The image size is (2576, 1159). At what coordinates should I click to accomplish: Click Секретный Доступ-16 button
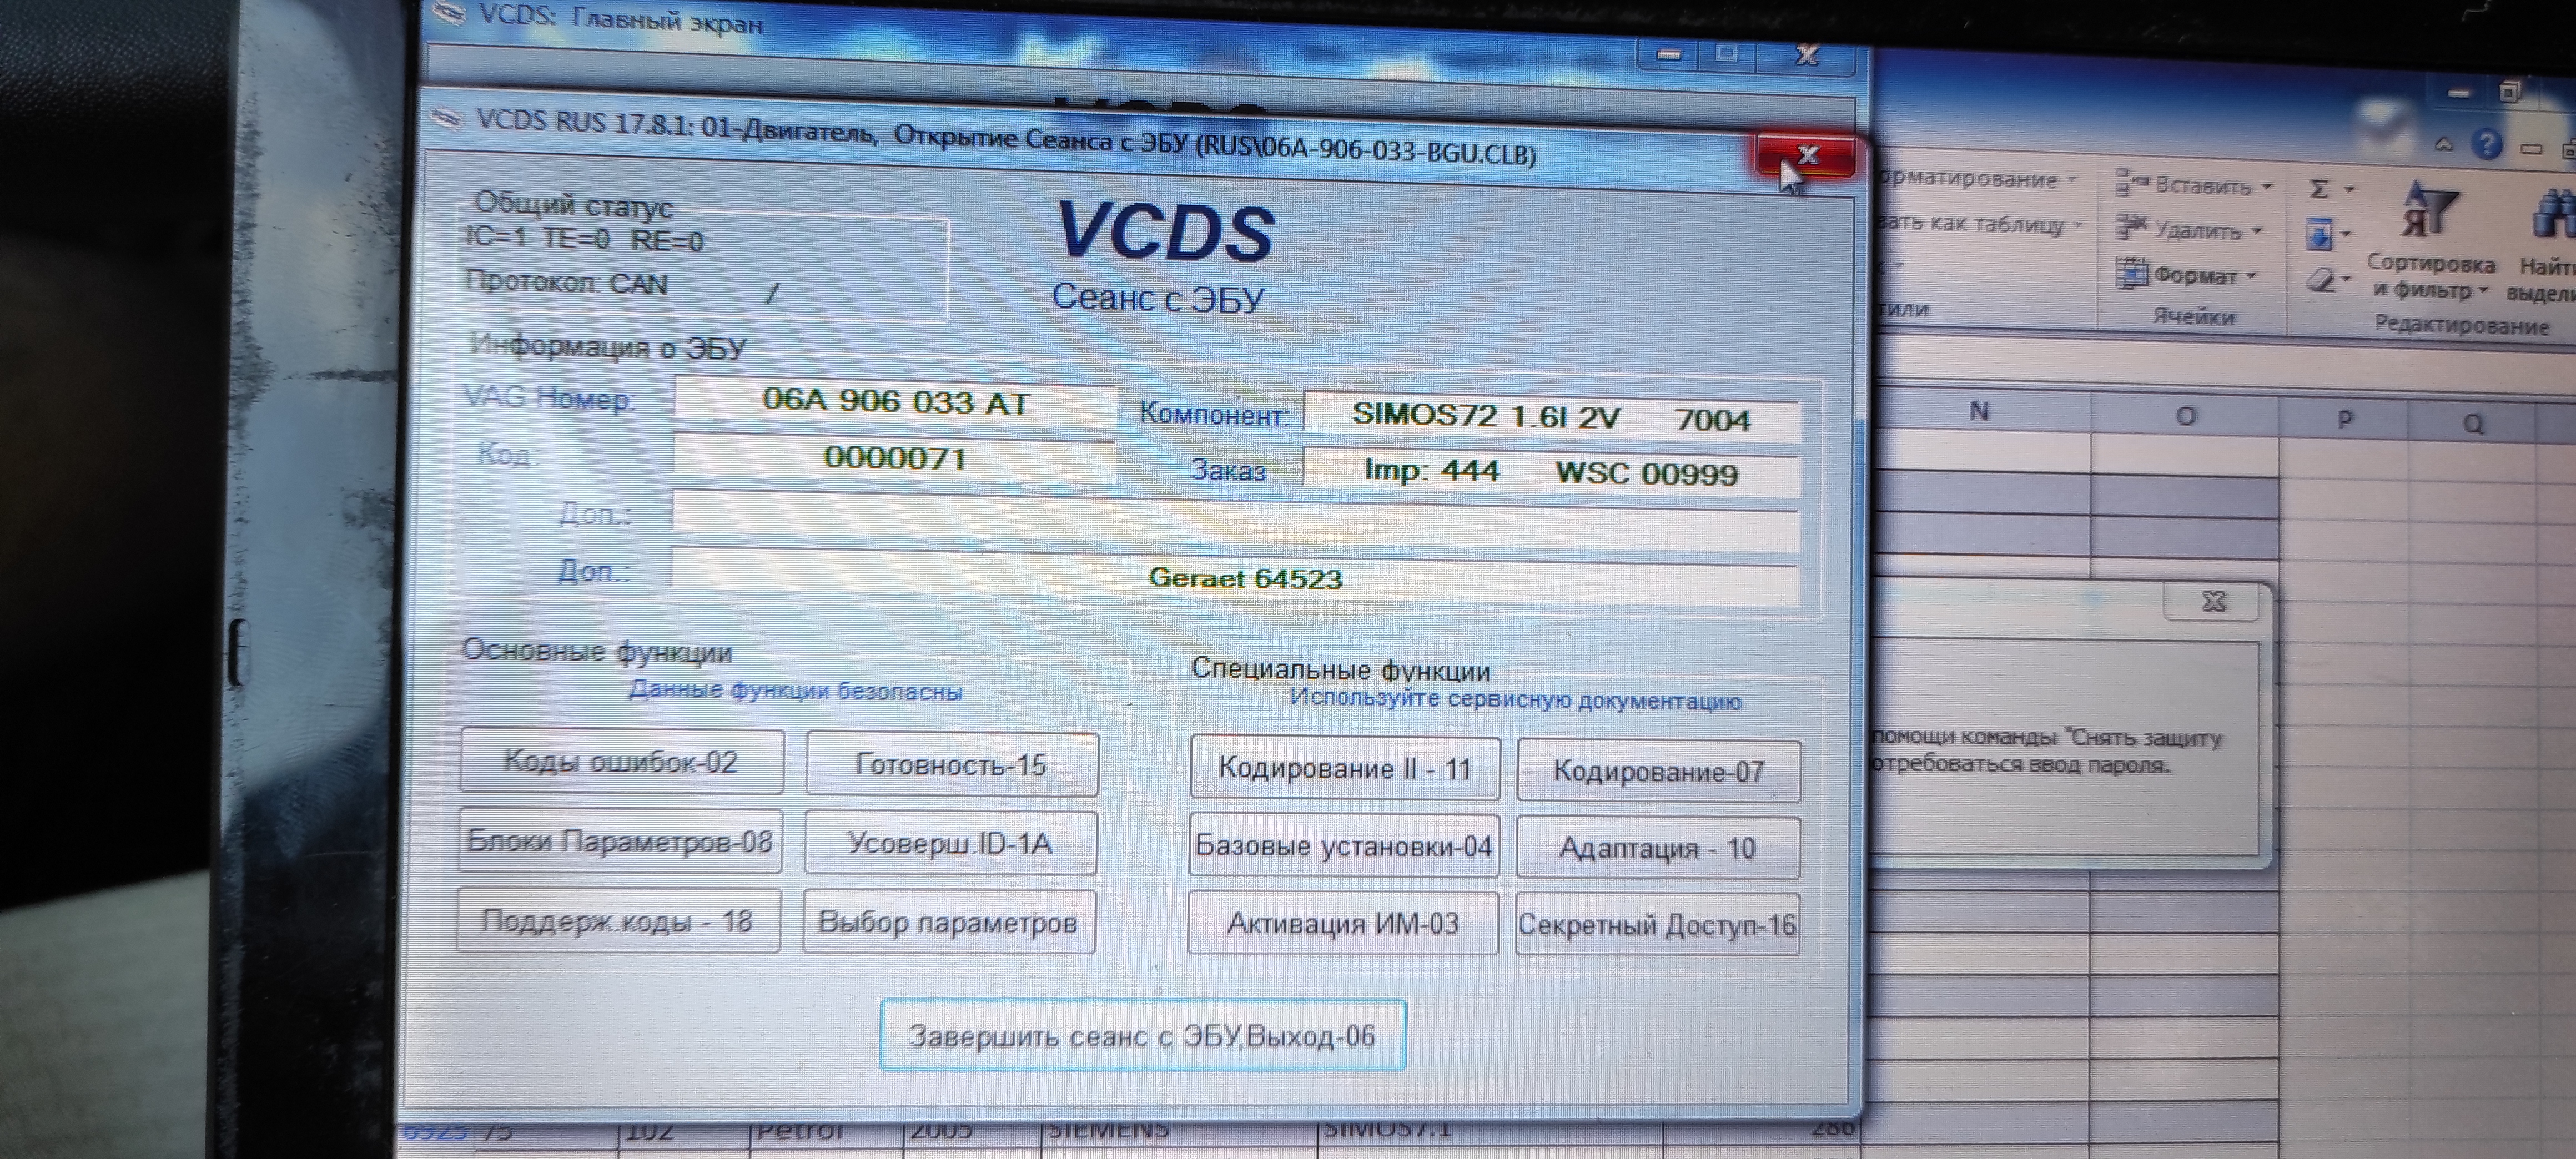point(1657,925)
